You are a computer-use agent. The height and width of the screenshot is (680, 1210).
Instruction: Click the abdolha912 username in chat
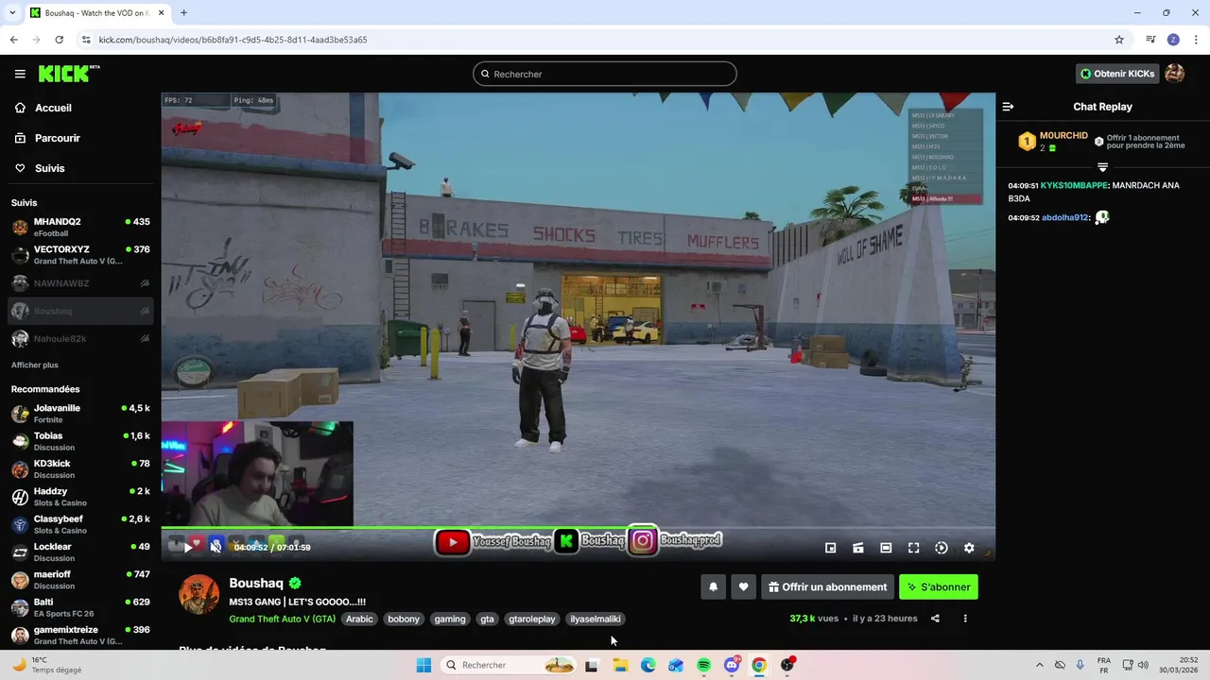(1065, 217)
